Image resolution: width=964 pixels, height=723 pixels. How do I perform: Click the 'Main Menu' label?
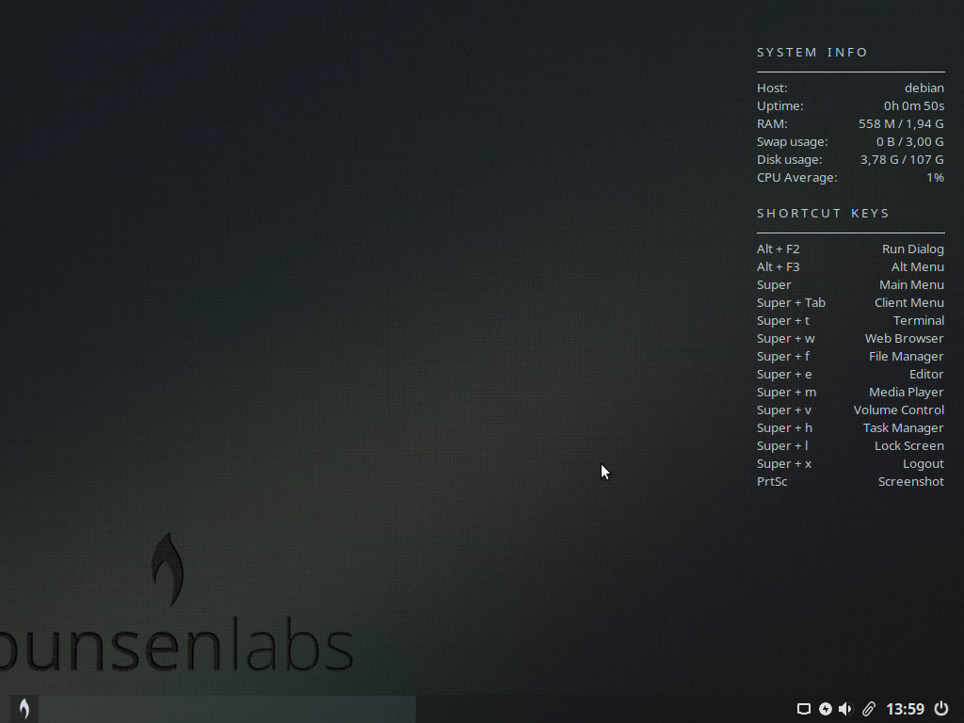pyautogui.click(x=911, y=284)
